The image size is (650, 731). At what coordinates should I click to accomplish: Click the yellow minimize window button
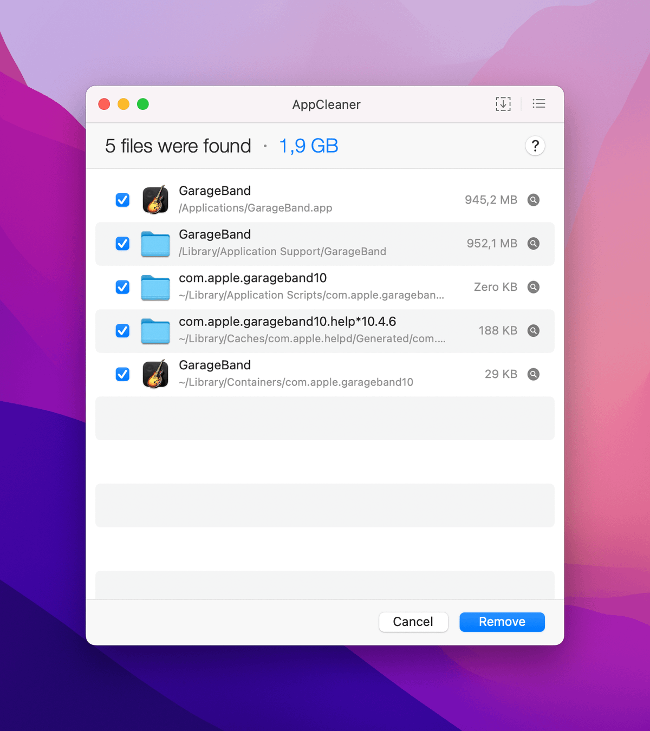tap(123, 104)
